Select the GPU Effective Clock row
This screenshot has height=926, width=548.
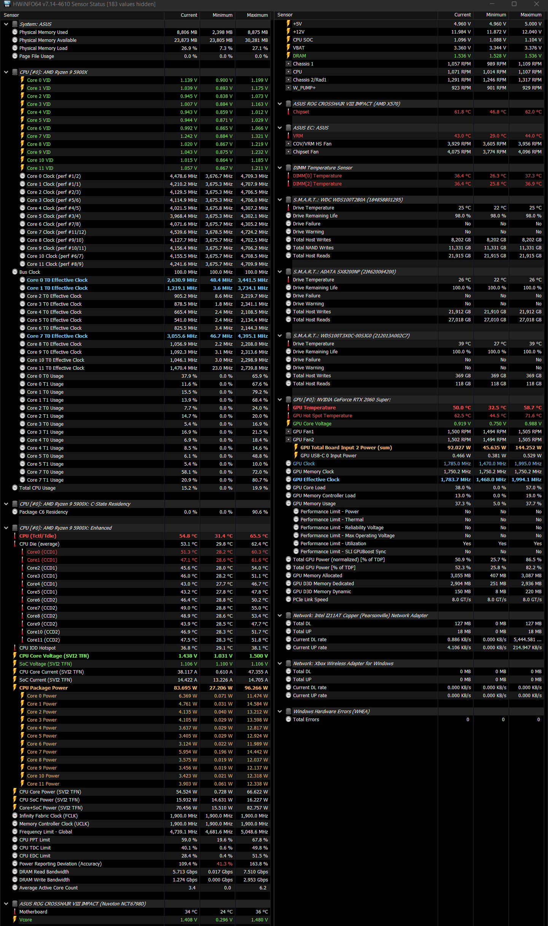click(x=409, y=479)
